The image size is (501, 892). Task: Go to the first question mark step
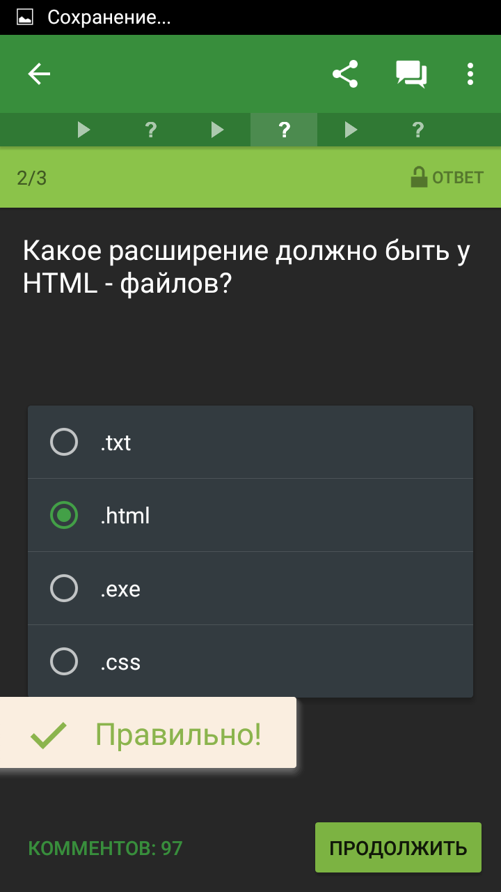click(x=150, y=130)
